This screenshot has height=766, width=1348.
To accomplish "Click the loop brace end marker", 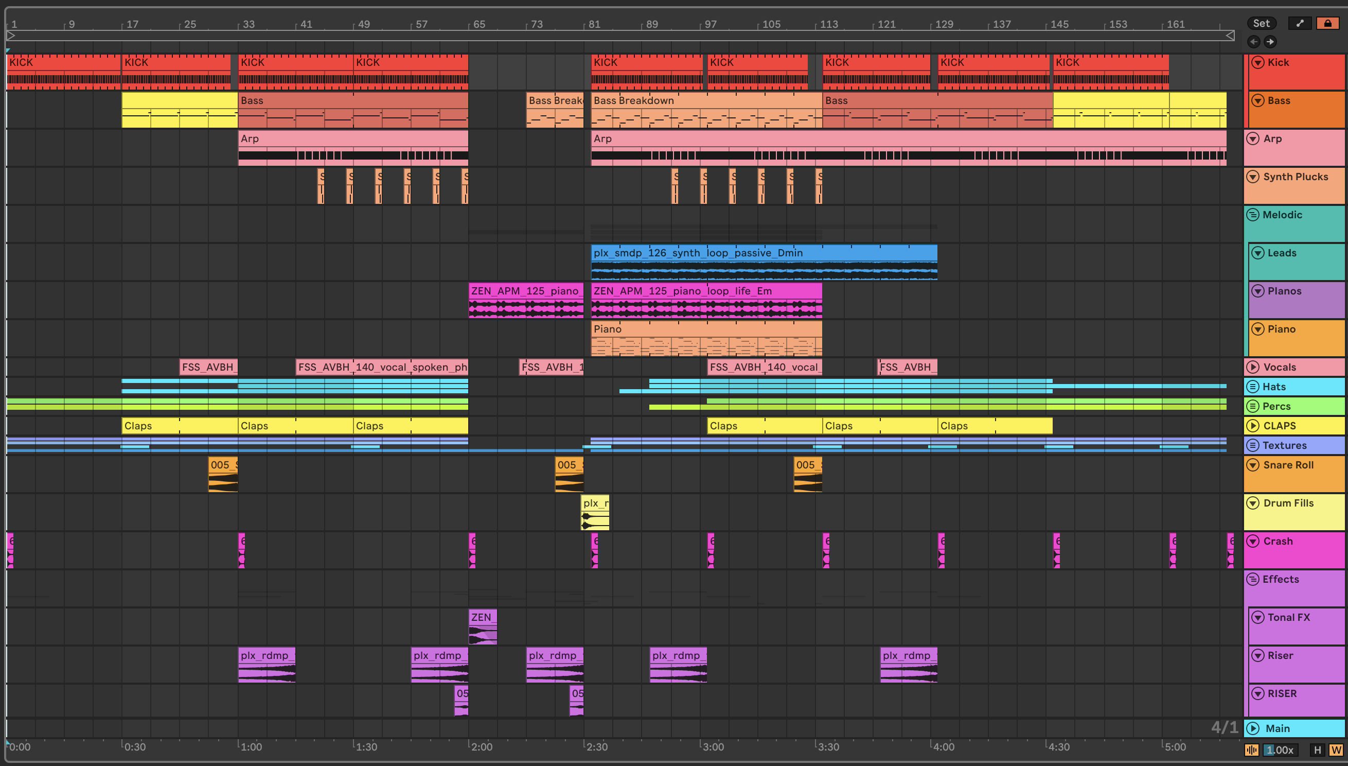I will (1230, 35).
